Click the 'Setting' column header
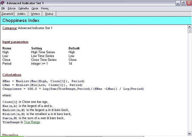 click(x=37, y=48)
